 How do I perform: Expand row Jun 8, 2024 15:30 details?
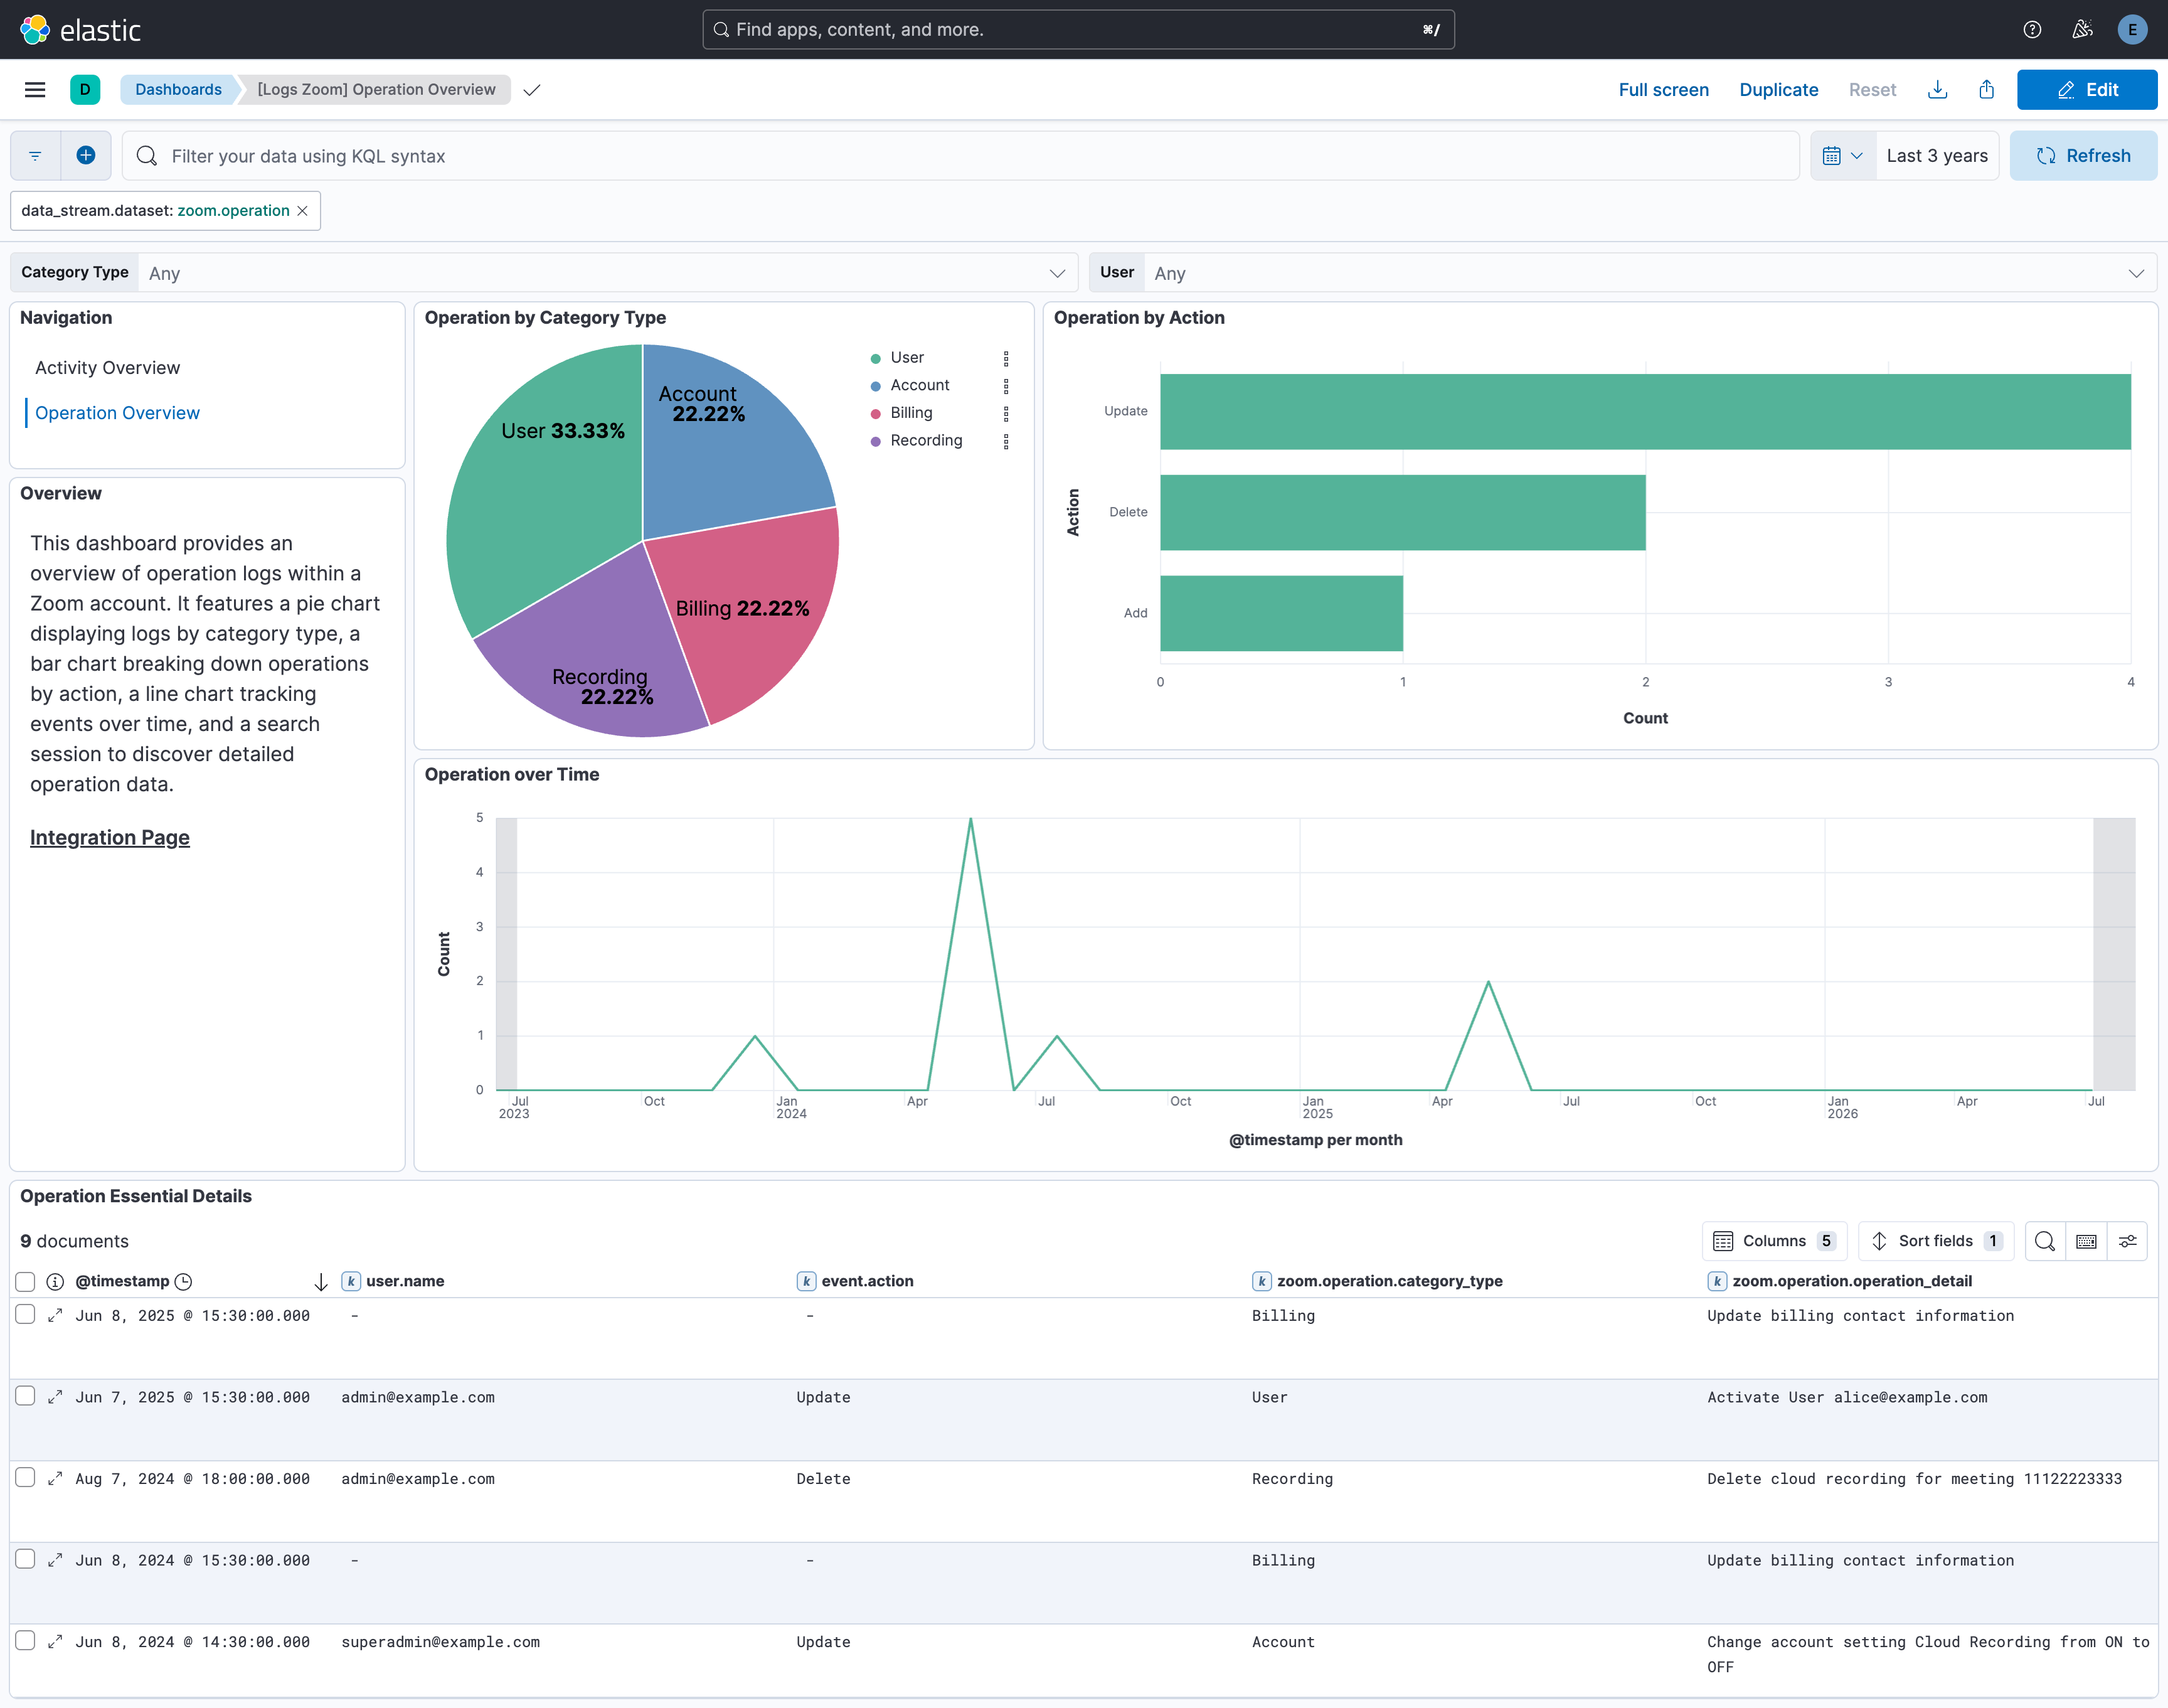[x=55, y=1561]
